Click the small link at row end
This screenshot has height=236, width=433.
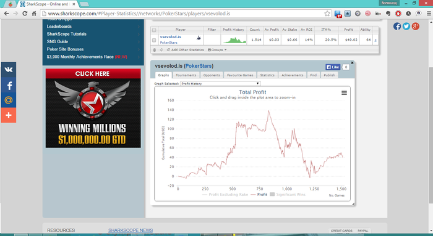click(x=375, y=40)
